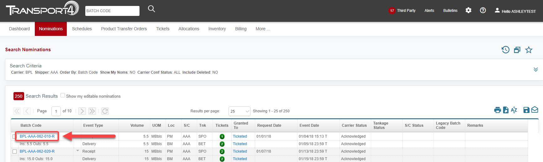Click the search magnifier icon
The image size is (543, 162).
[x=151, y=9]
